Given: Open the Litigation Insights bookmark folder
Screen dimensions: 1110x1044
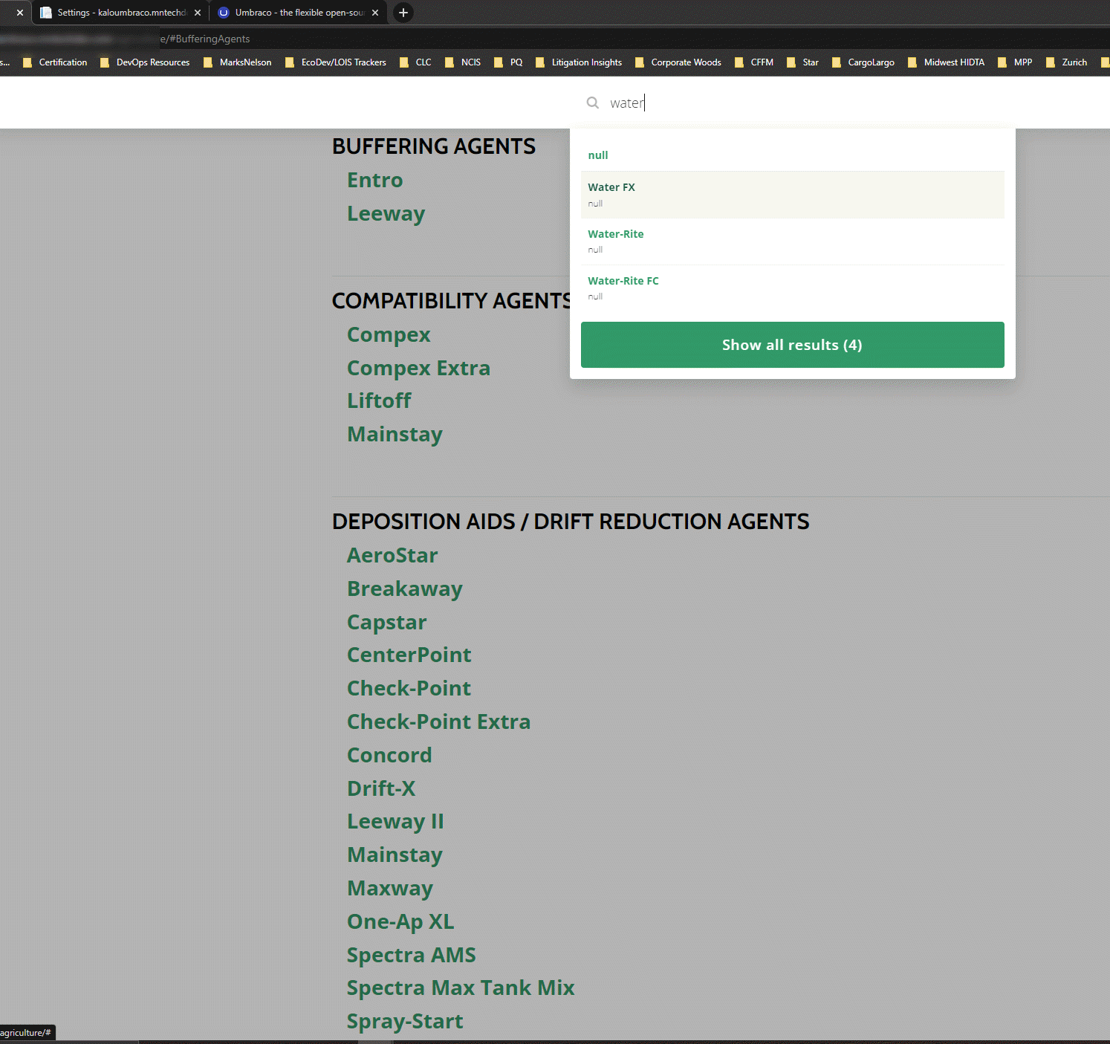Looking at the screenshot, I should (579, 62).
